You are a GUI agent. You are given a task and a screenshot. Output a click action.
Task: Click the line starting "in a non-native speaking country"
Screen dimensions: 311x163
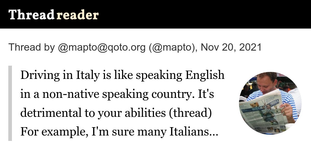[117, 95]
